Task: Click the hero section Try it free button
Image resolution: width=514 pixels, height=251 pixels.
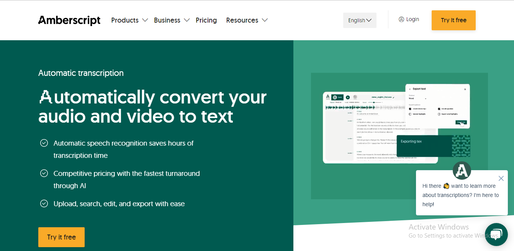Action: (61, 237)
